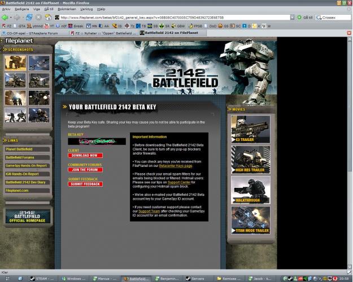Click the red DOWNLOAD NOW button
Screen dimensions: 353x282
pos(85,156)
